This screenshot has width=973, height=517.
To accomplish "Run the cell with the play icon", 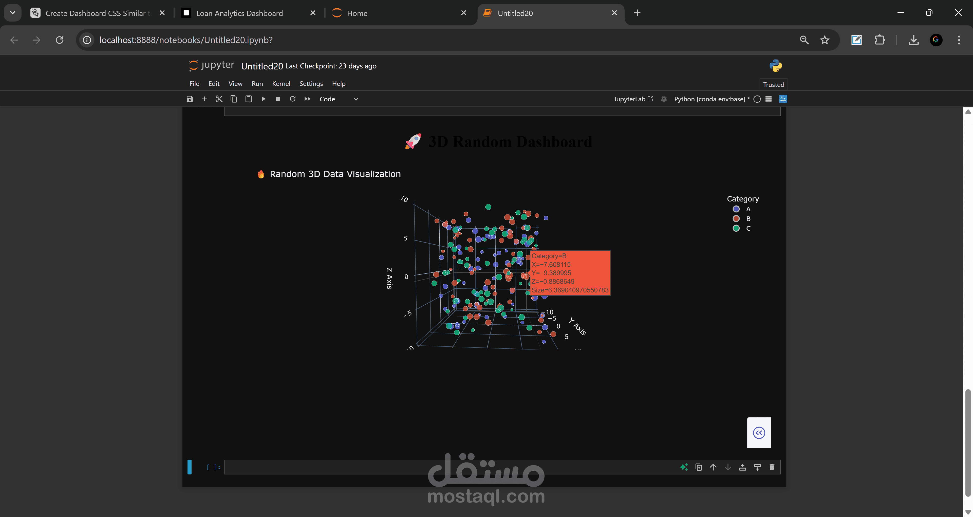I will click(263, 99).
